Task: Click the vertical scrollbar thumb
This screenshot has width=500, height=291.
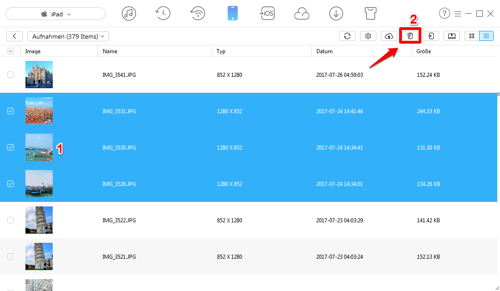Action: click(x=498, y=94)
